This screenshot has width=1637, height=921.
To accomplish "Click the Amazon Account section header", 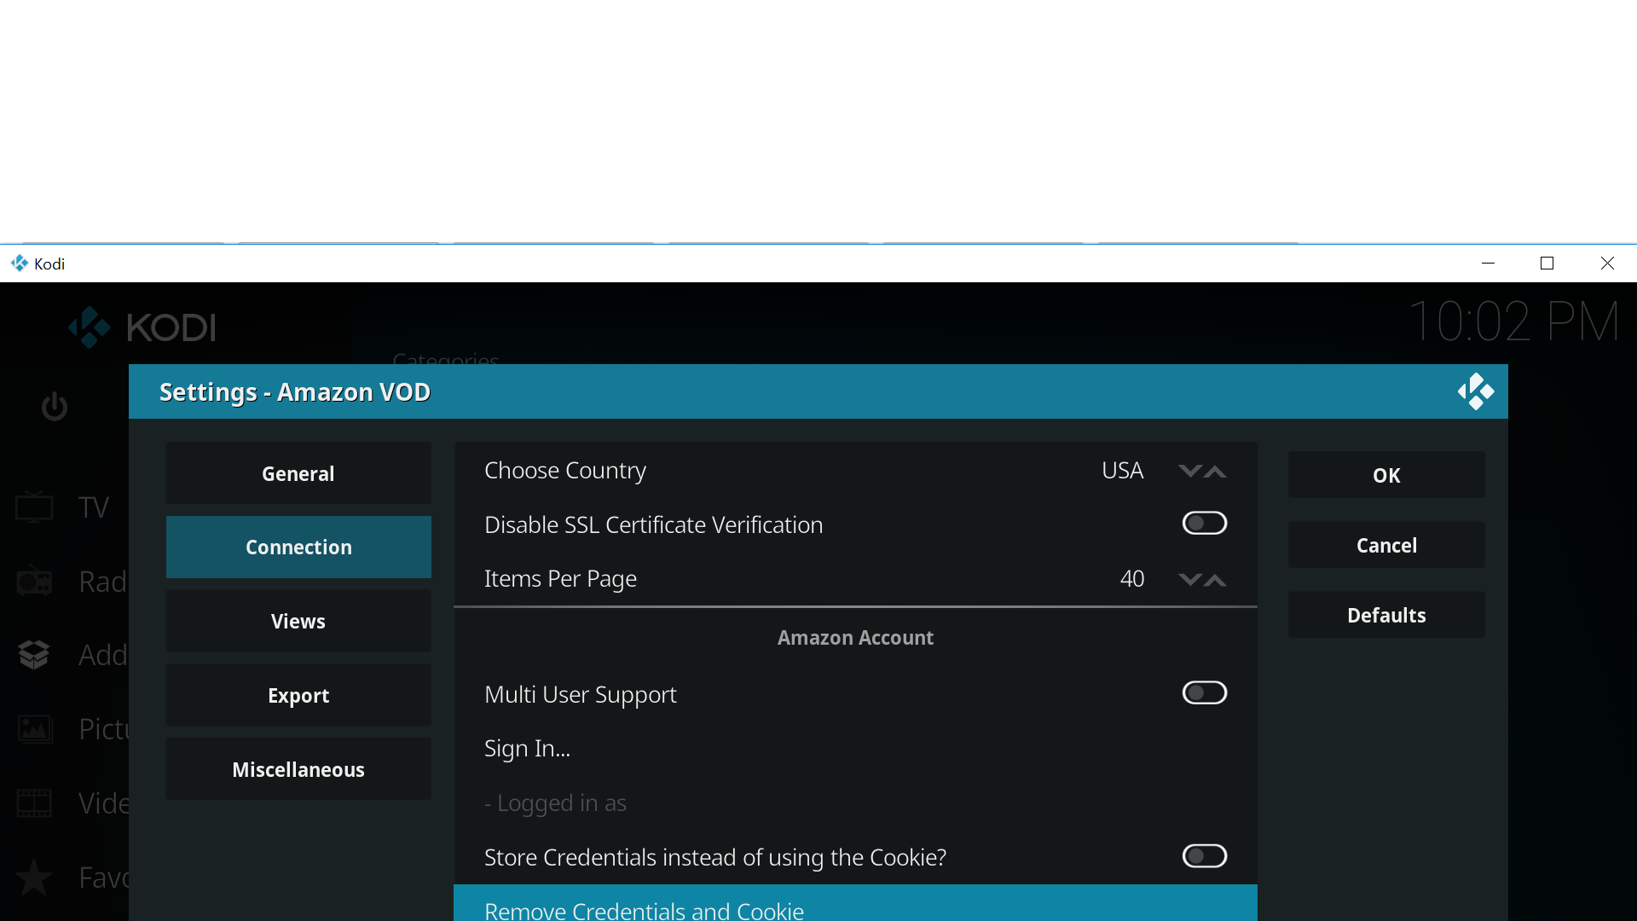I will [x=855, y=637].
